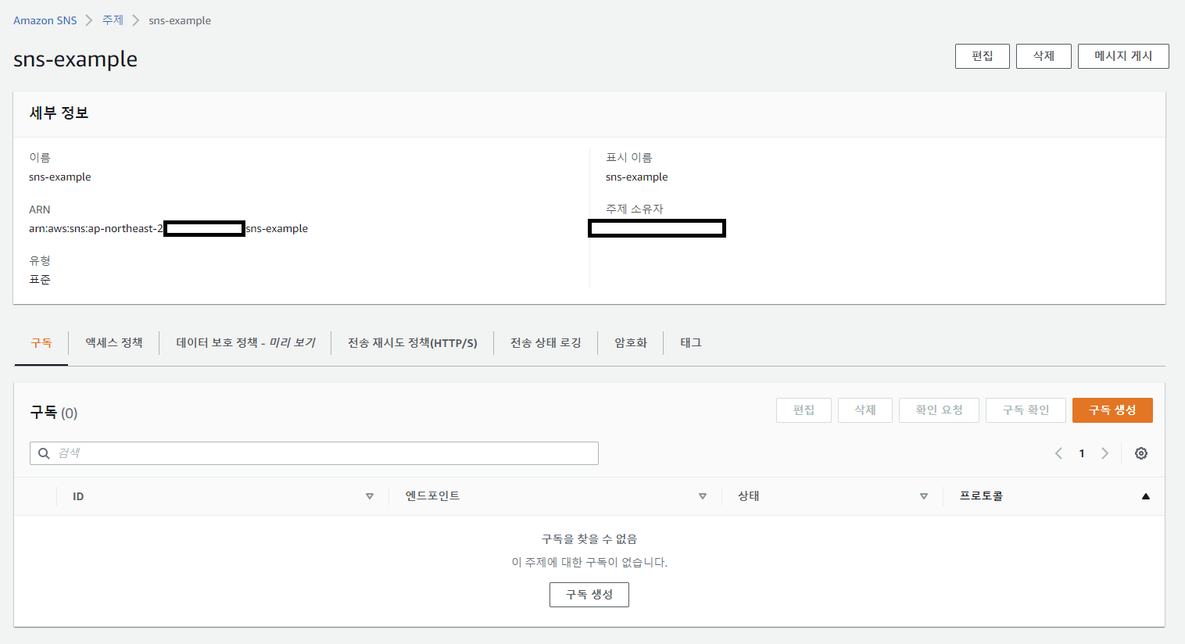
Task: Click 확인 요청 button
Action: tap(939, 410)
